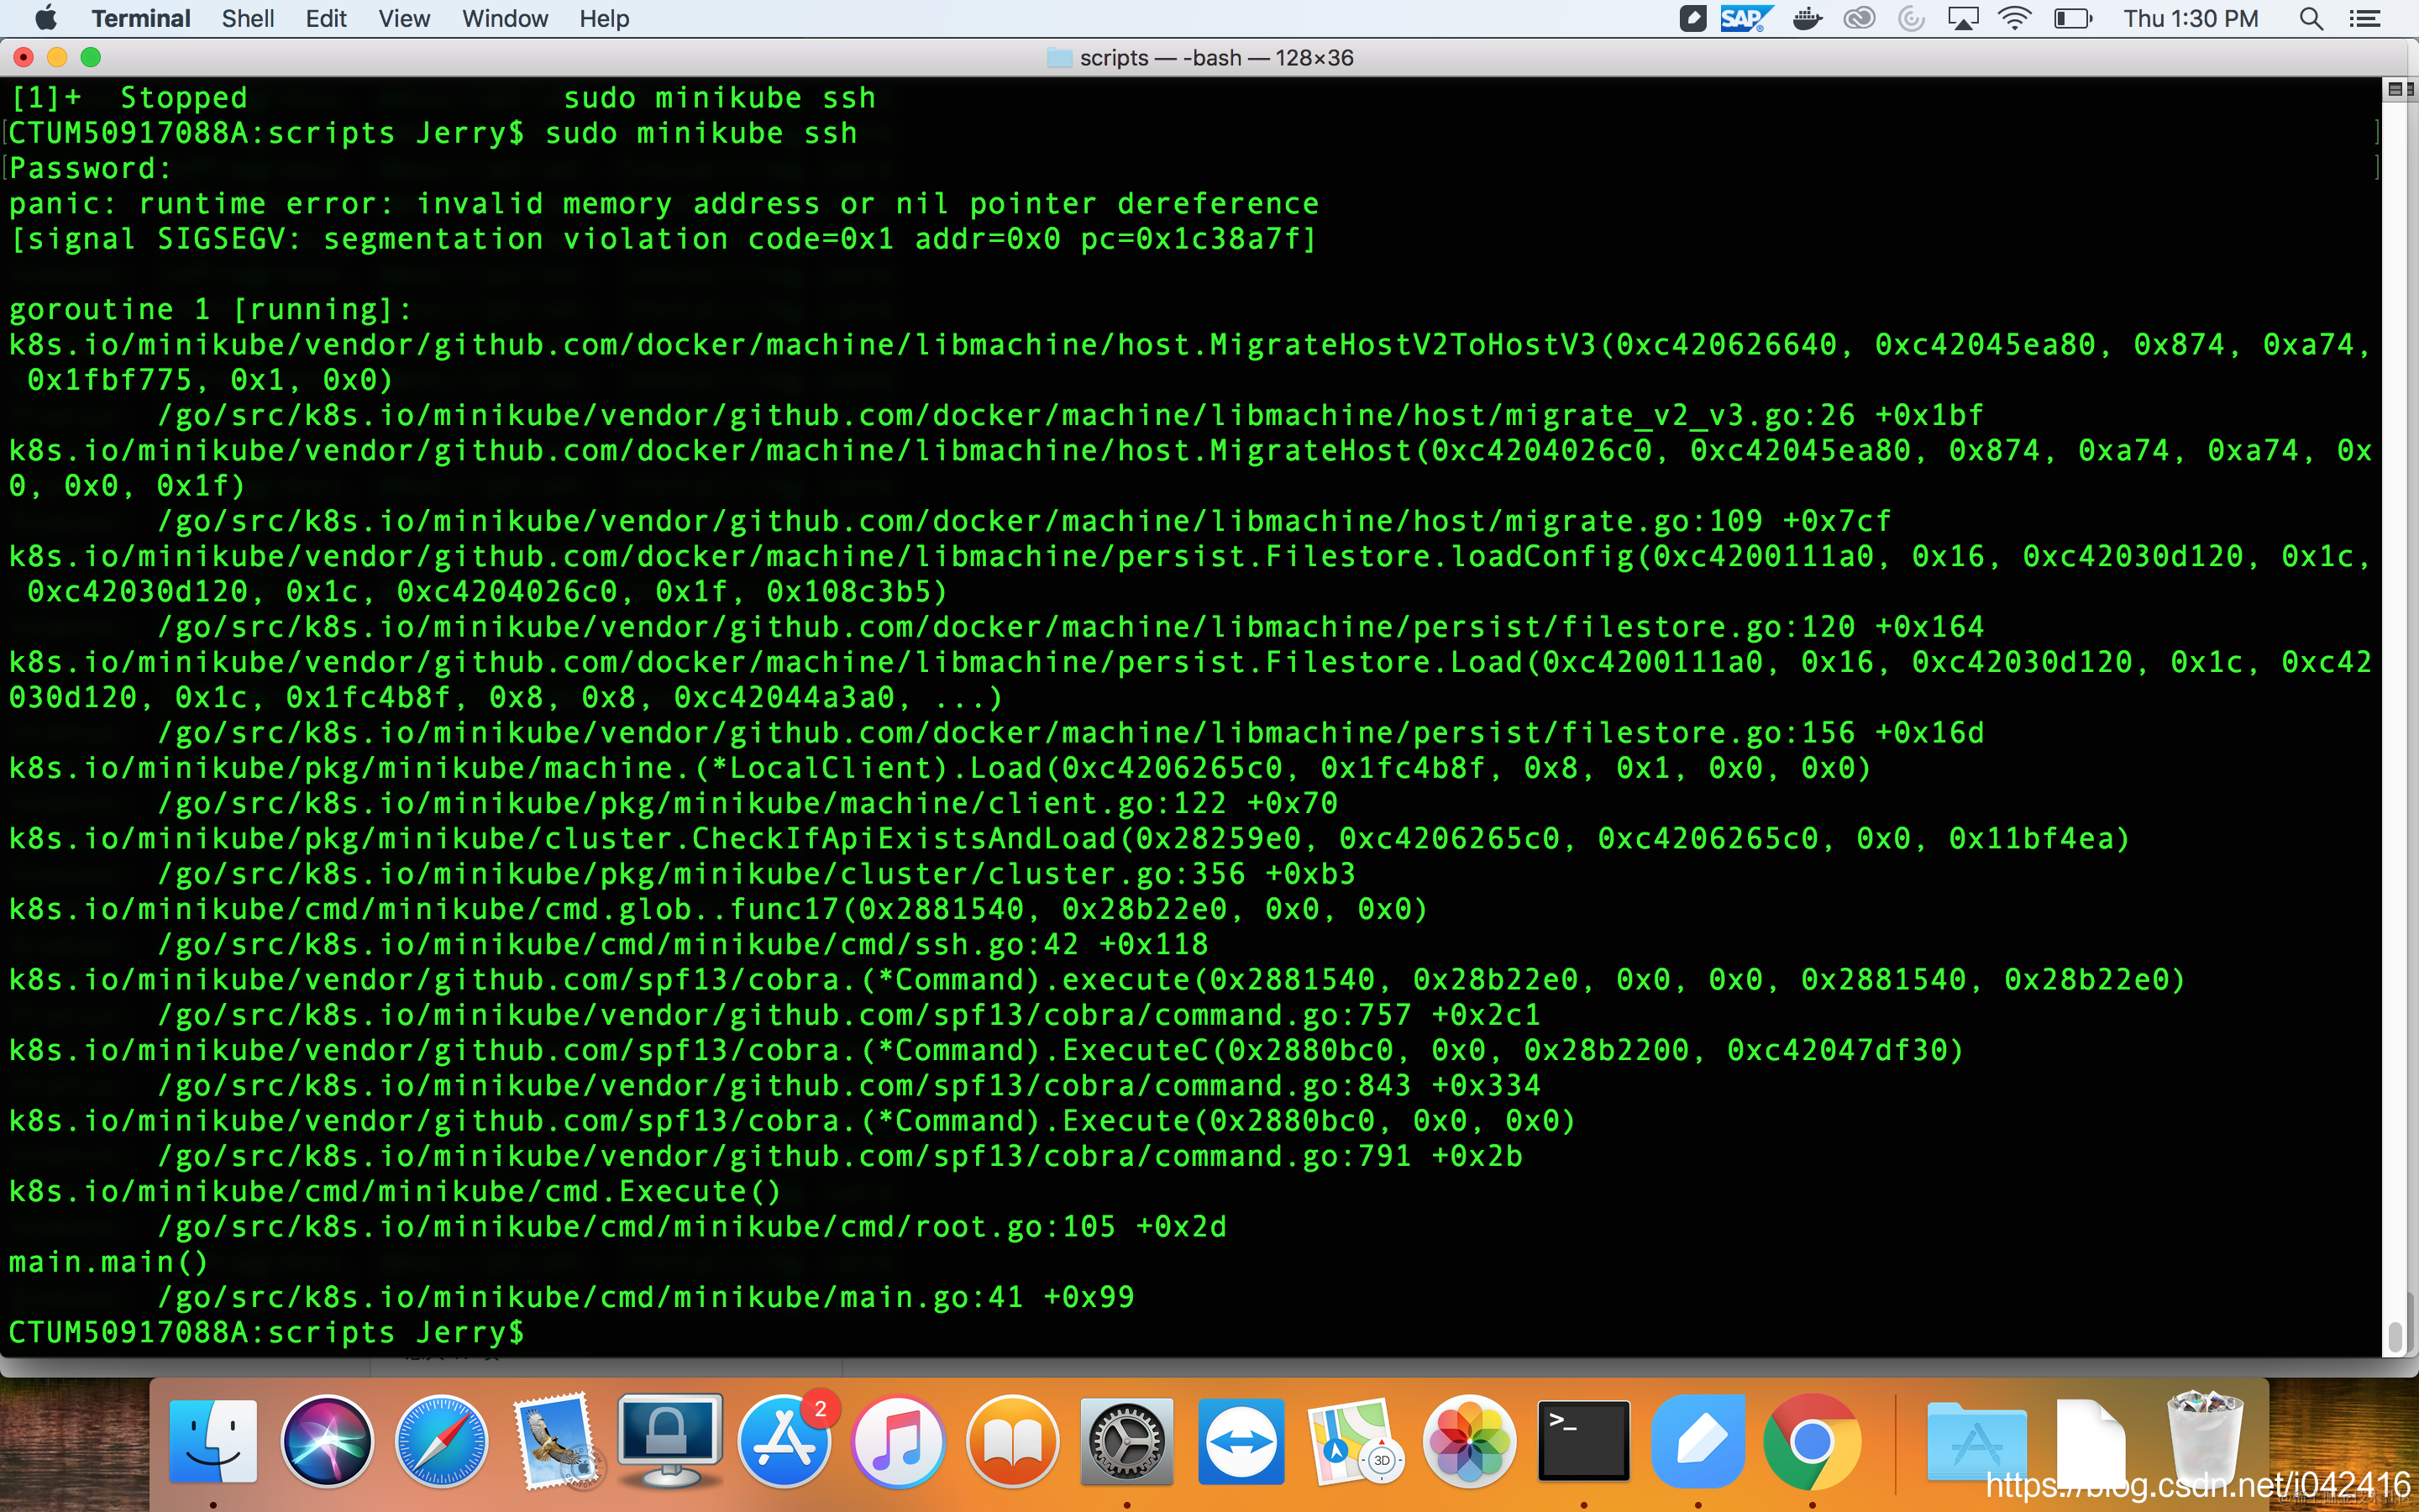Click Spotlight search magnifier

coord(2310,19)
